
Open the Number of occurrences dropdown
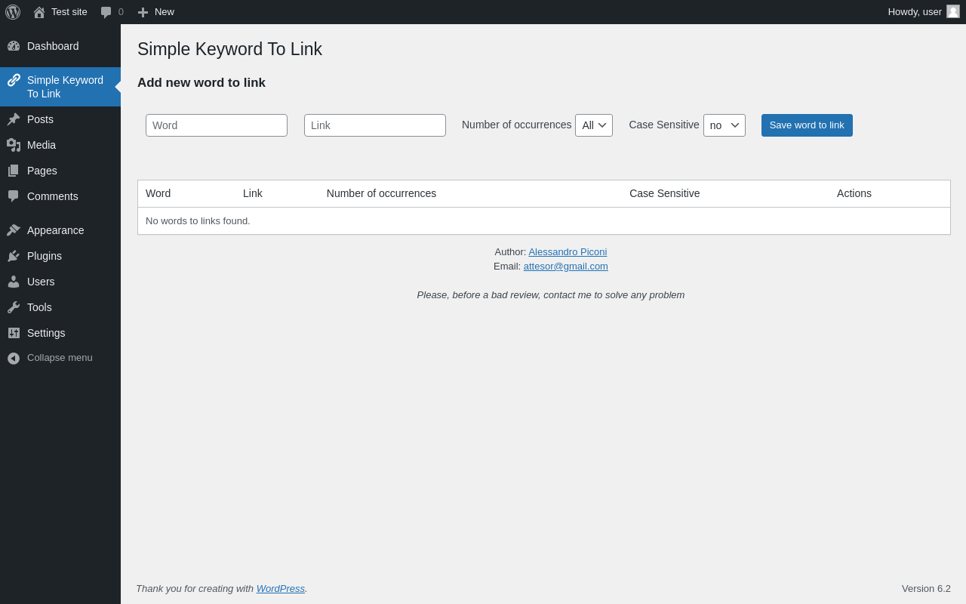coord(594,125)
